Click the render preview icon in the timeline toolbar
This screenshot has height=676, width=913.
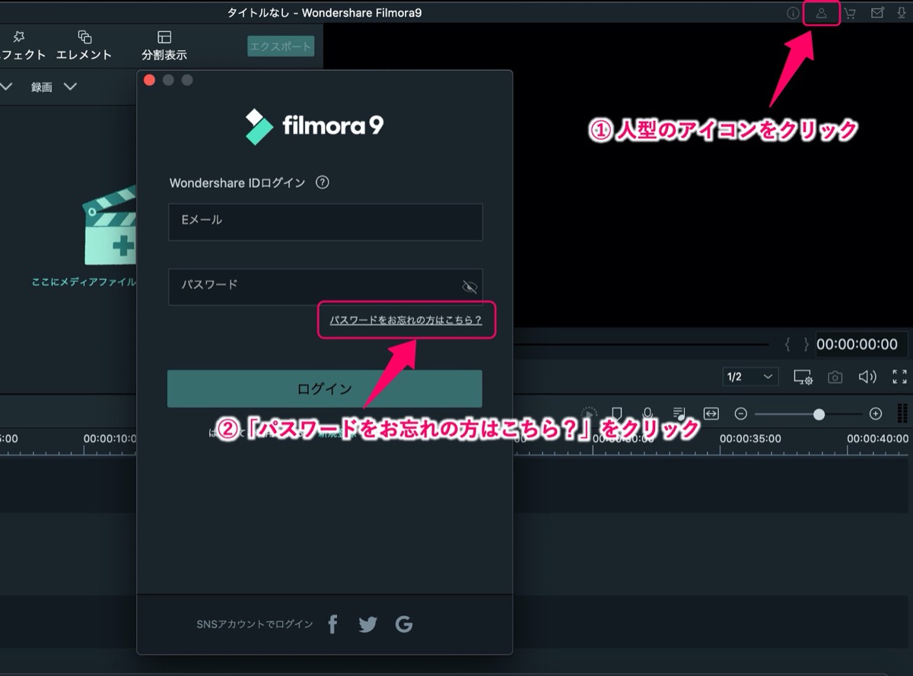pos(589,414)
